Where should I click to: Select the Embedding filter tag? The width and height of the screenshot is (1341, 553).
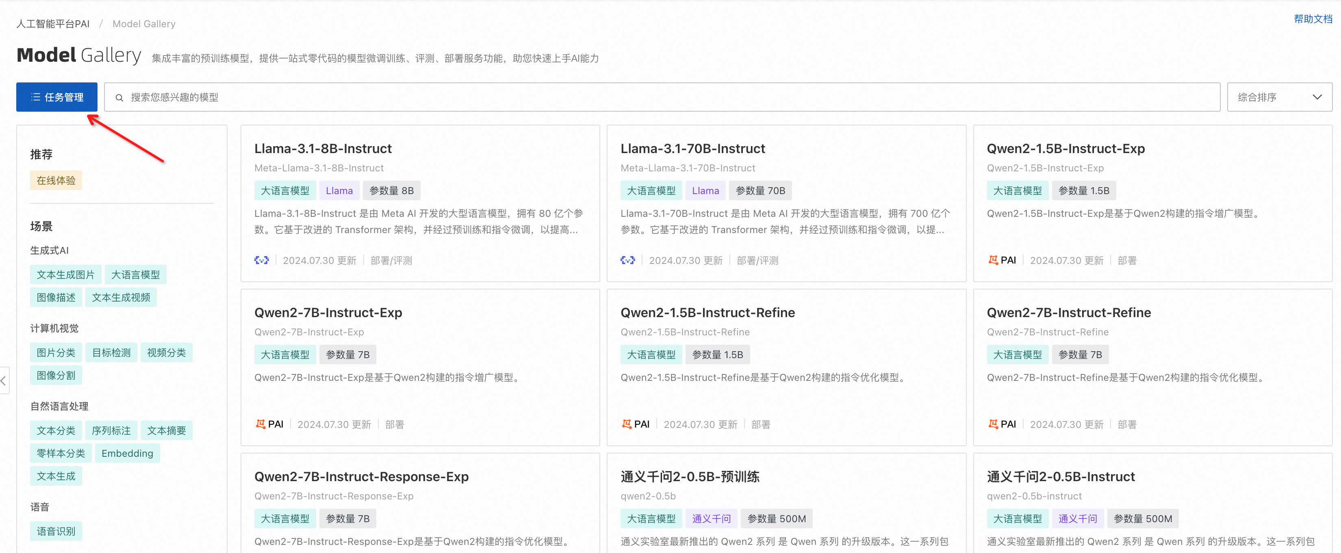point(127,453)
